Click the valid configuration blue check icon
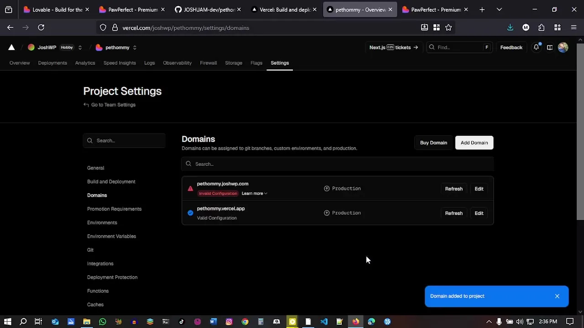584x328 pixels. 190,213
